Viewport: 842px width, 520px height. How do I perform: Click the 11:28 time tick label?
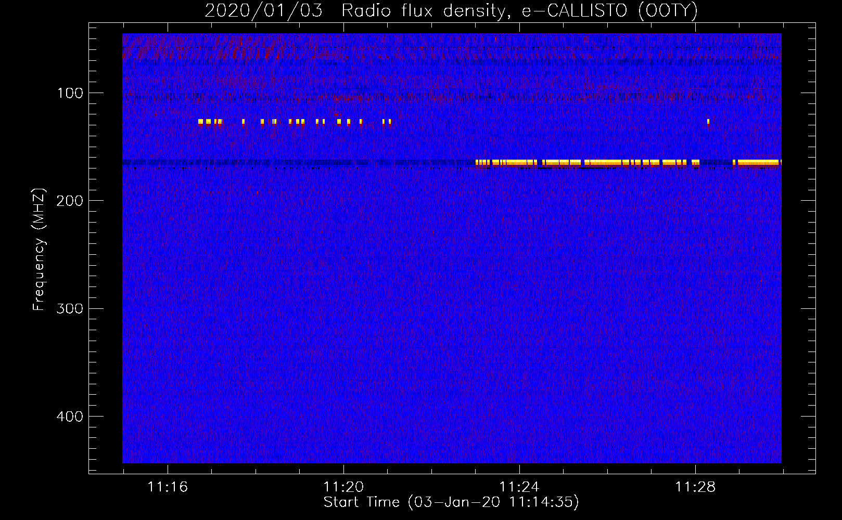695,487
